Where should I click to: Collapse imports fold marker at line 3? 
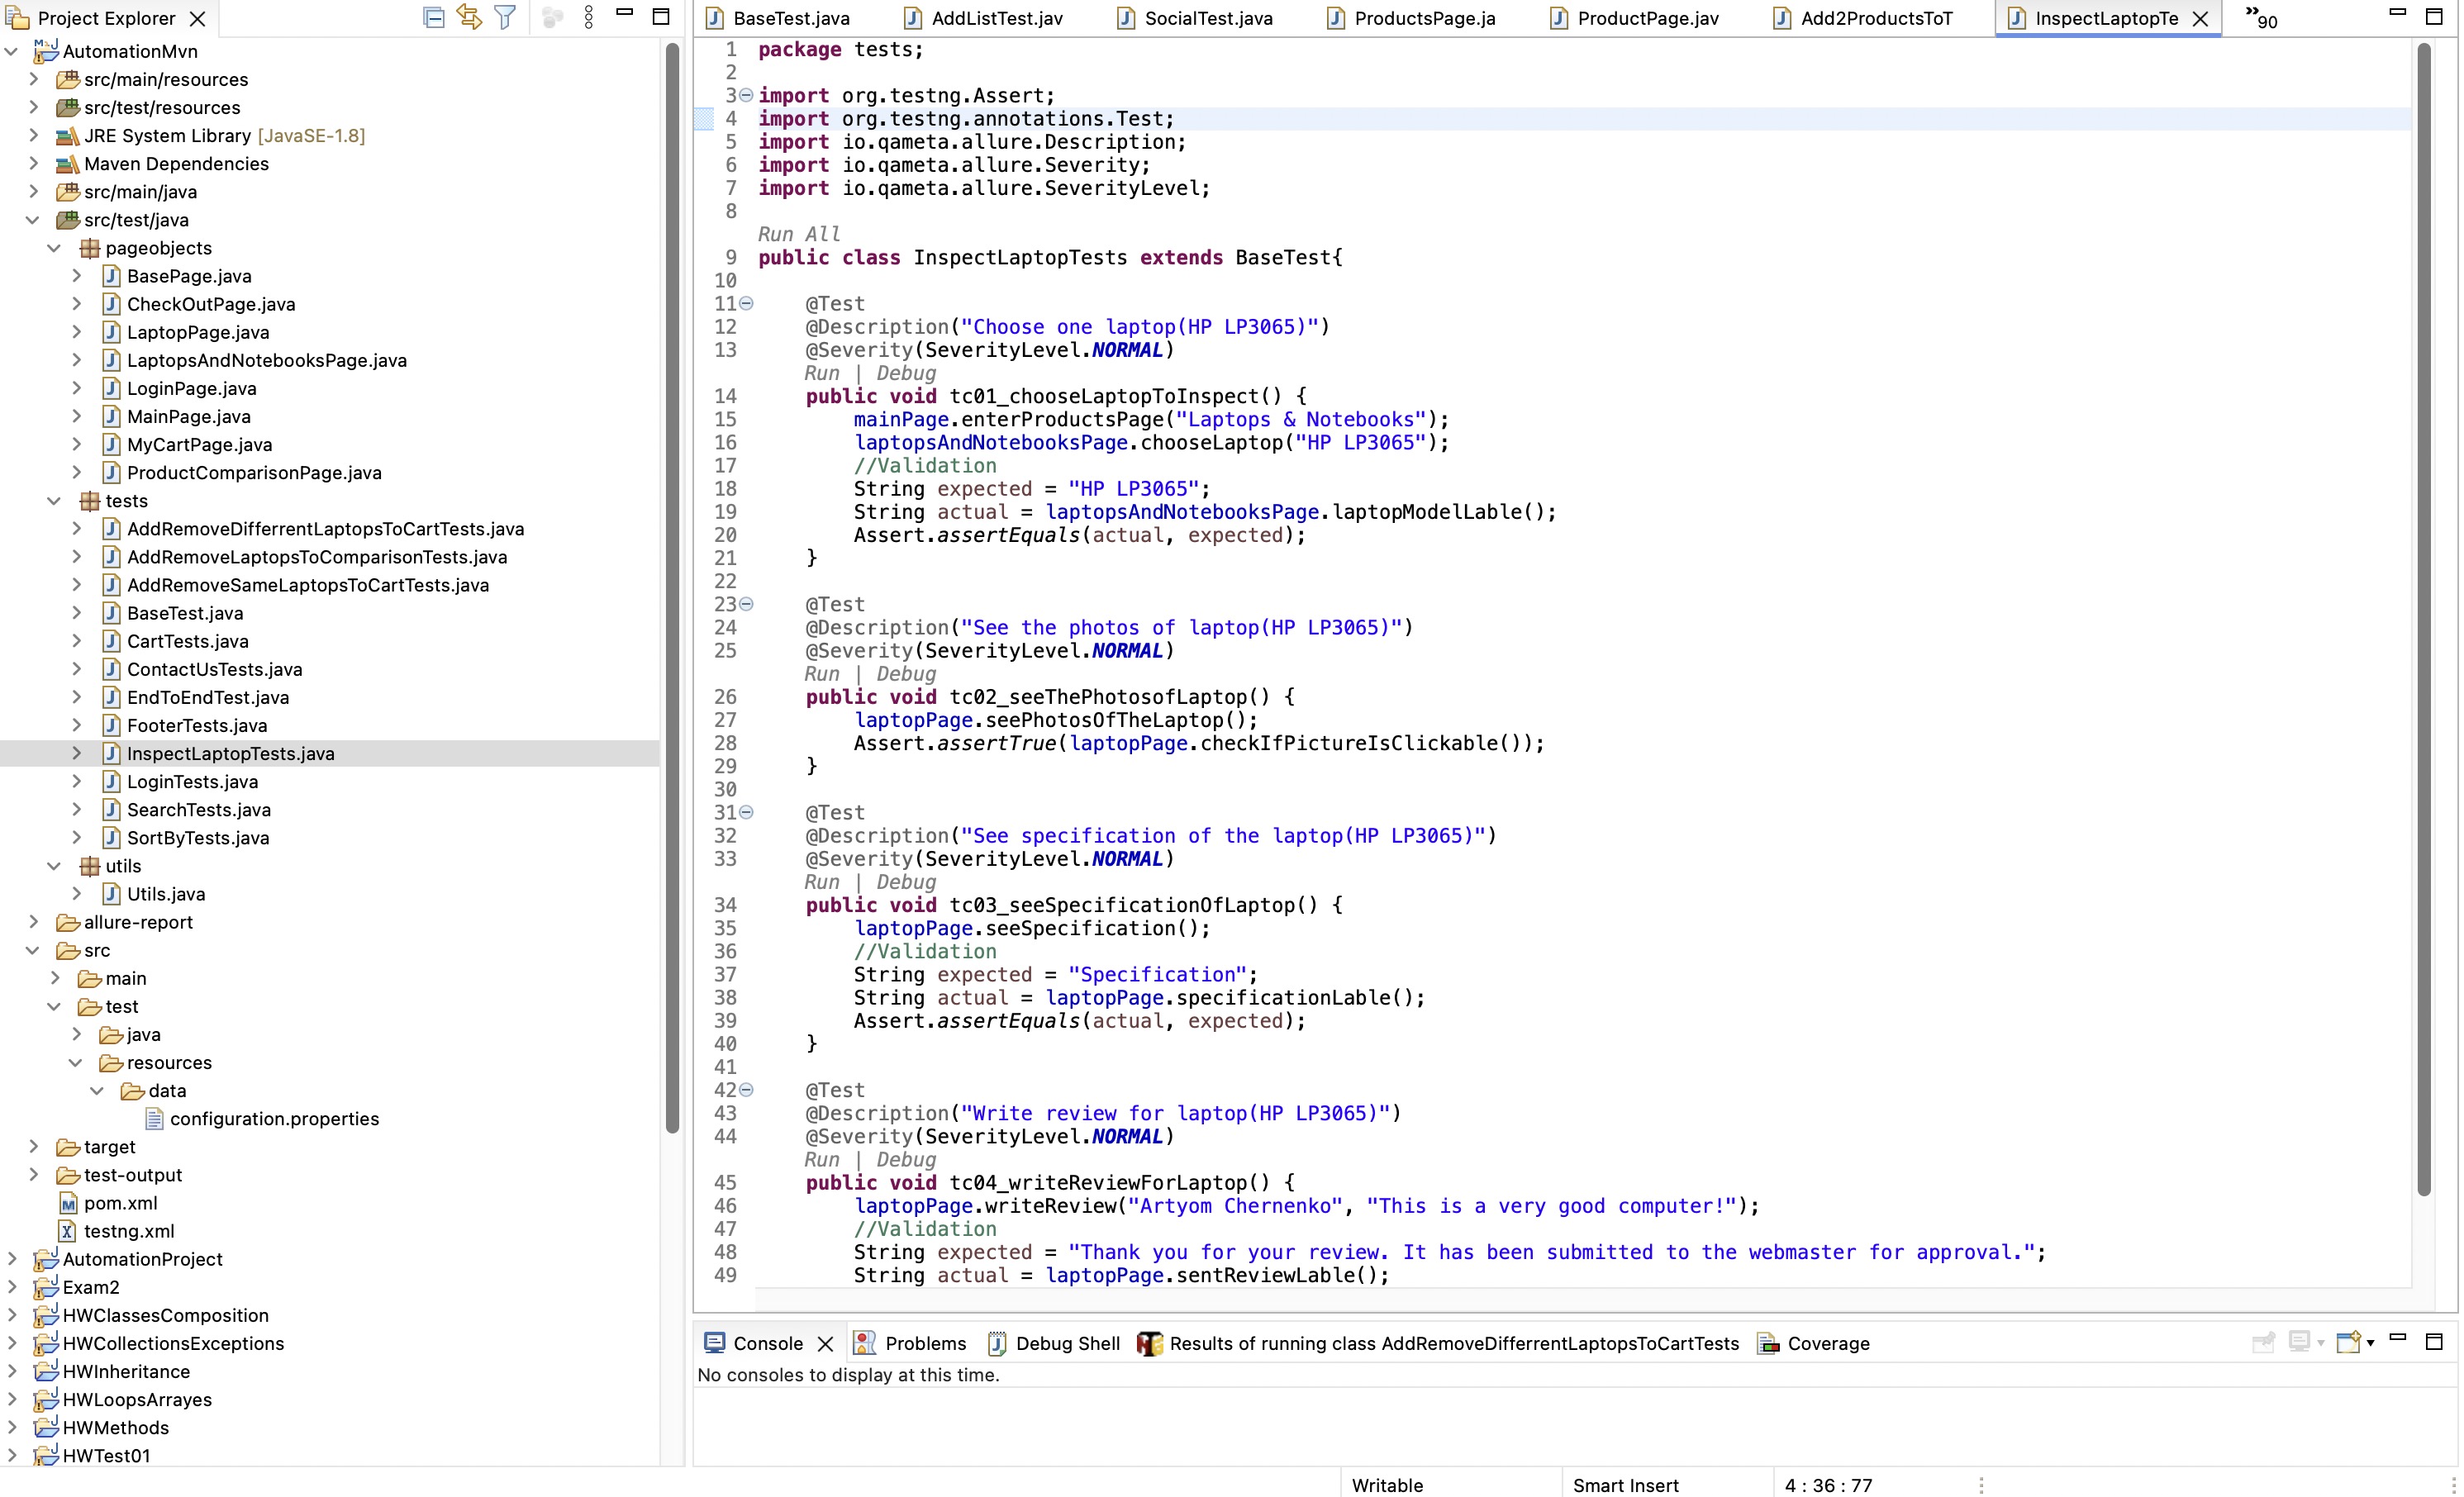coord(746,95)
